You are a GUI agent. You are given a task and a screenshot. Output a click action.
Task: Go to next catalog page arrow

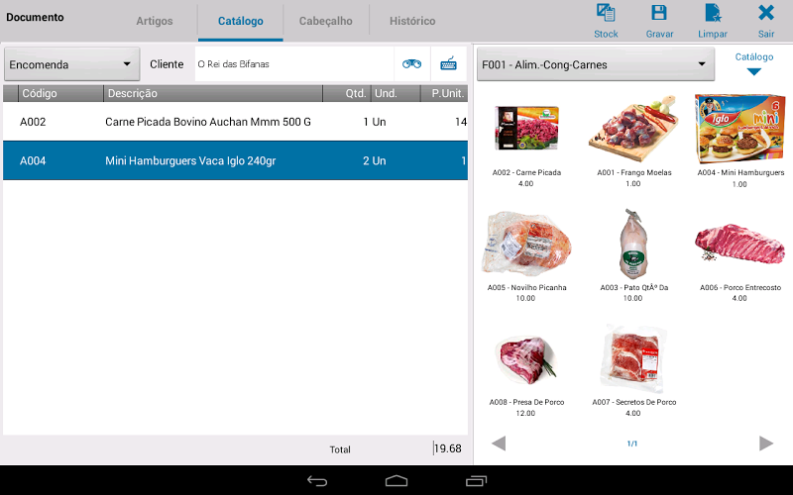tap(766, 444)
